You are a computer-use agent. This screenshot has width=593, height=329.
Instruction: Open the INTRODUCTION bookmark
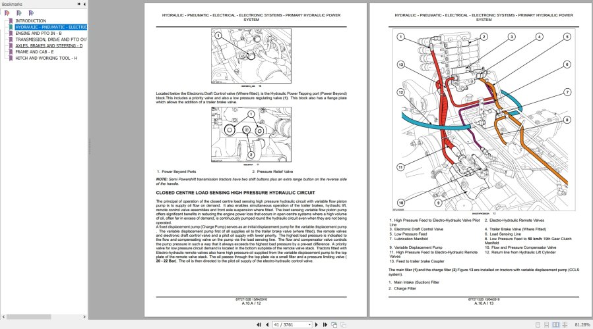point(30,21)
